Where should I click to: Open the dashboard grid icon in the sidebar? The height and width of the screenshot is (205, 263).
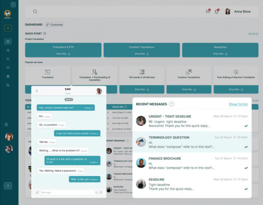point(8,41)
